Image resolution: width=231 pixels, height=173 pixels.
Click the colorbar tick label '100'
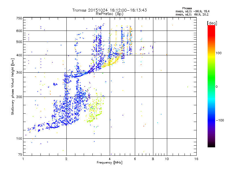tap(219, 53)
